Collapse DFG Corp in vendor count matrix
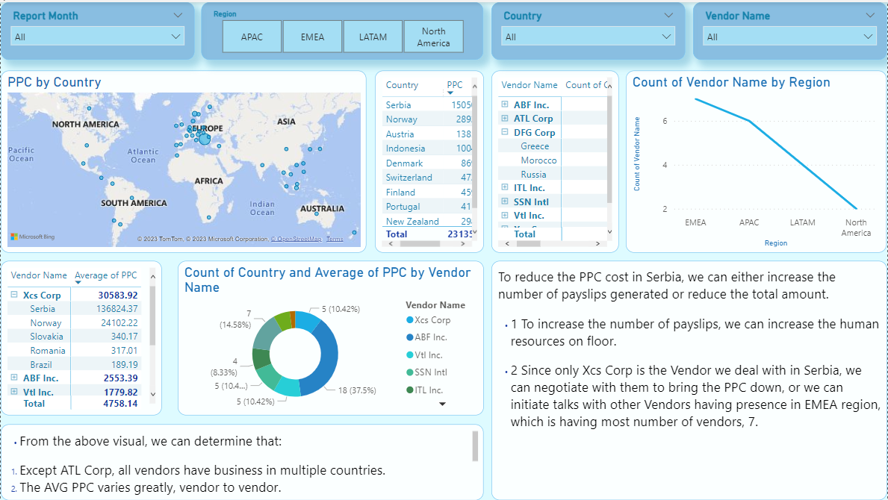 point(506,133)
